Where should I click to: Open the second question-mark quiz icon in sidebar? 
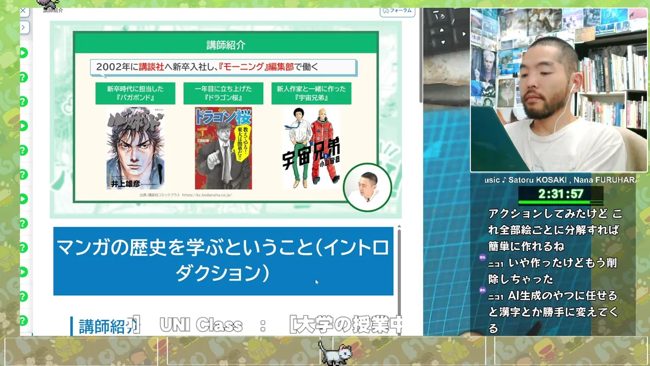(23, 102)
